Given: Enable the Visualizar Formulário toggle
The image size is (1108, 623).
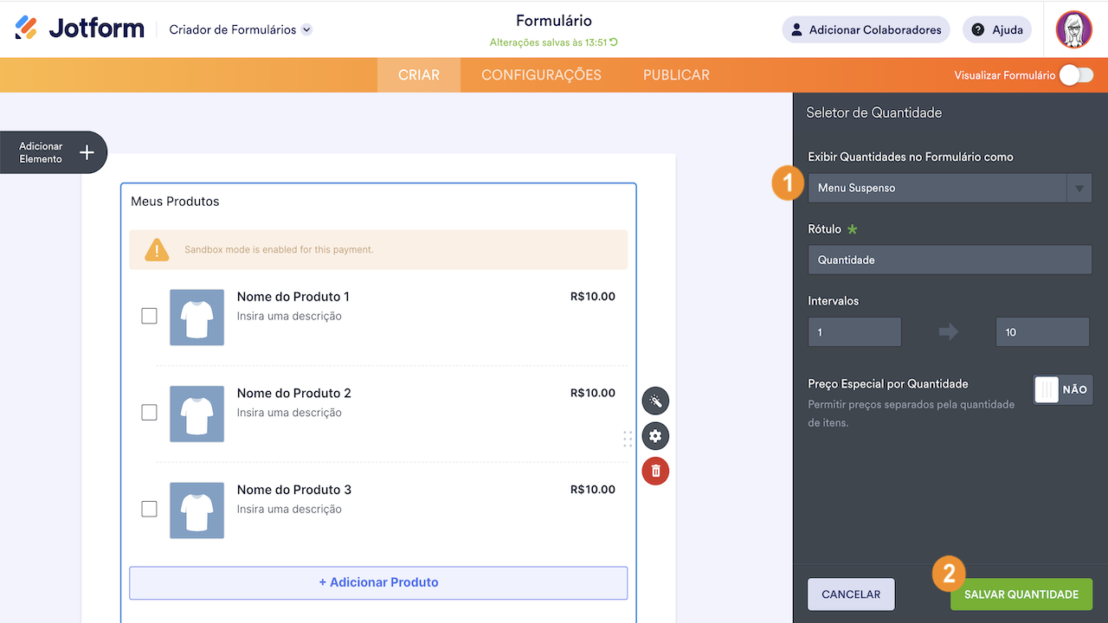Looking at the screenshot, I should (x=1076, y=75).
